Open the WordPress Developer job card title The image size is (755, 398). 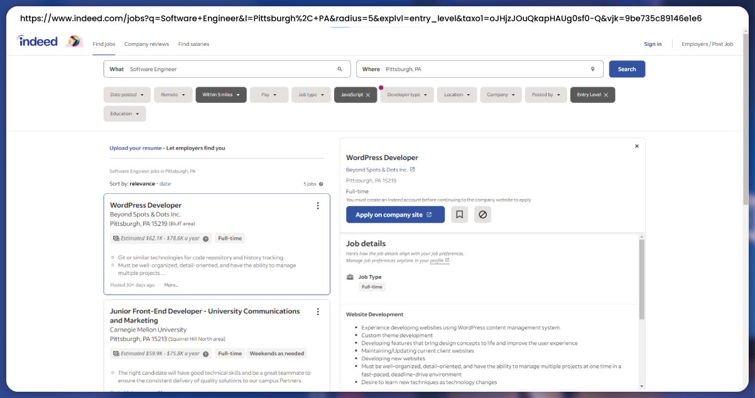pos(146,205)
